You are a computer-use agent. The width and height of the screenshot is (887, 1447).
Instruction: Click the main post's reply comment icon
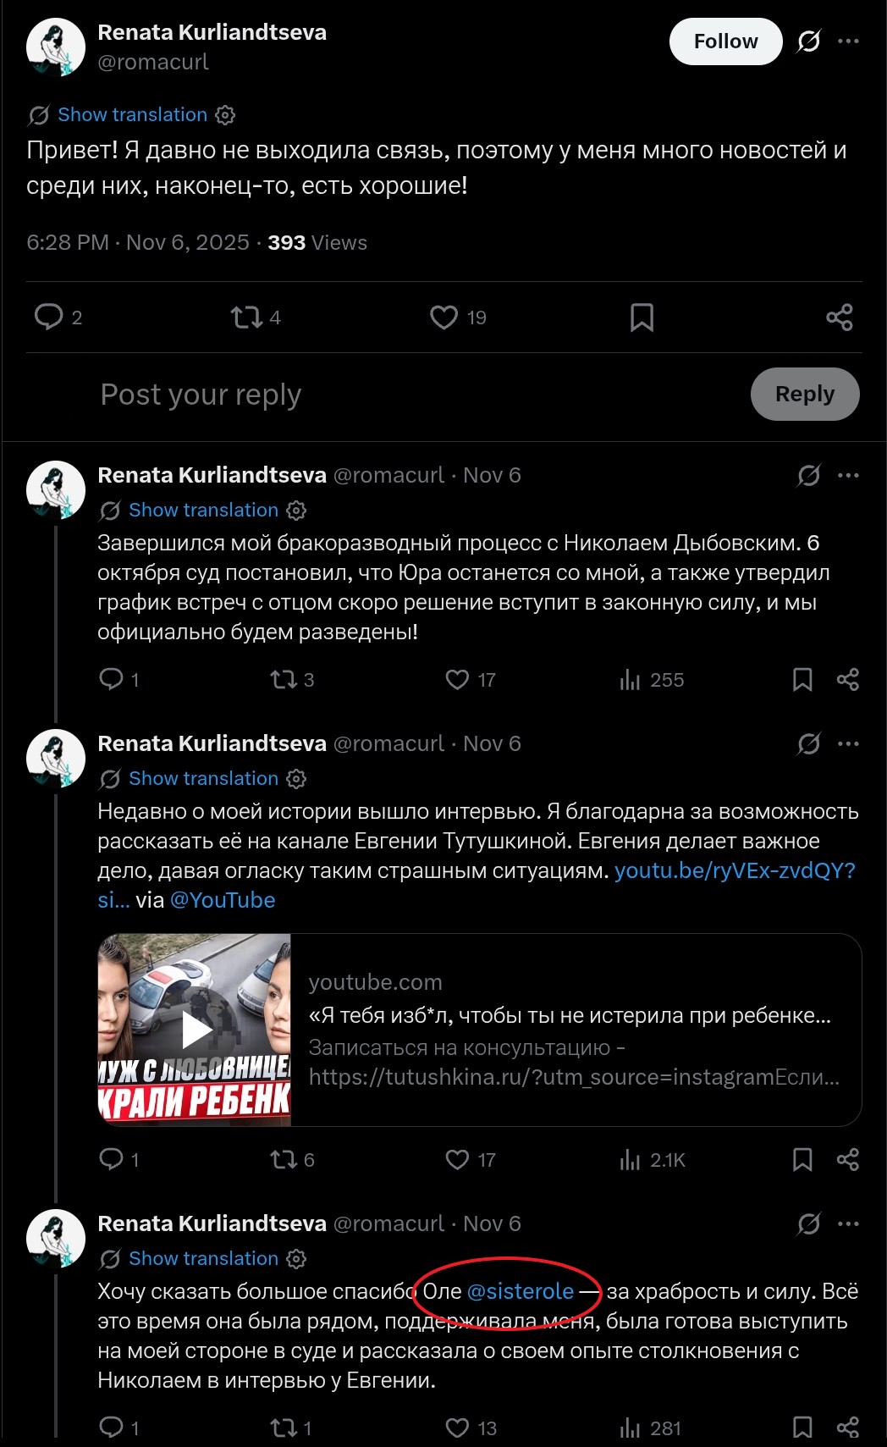tap(48, 318)
